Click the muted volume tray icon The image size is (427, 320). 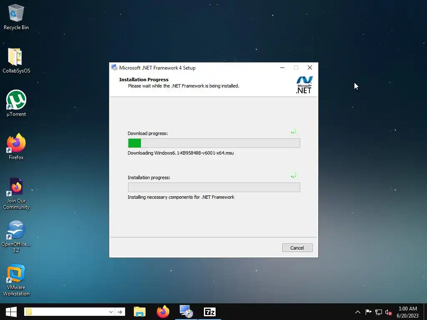point(389,312)
